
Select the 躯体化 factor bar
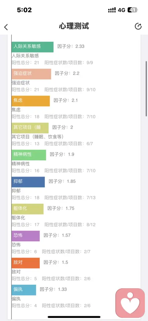(x=28, y=209)
